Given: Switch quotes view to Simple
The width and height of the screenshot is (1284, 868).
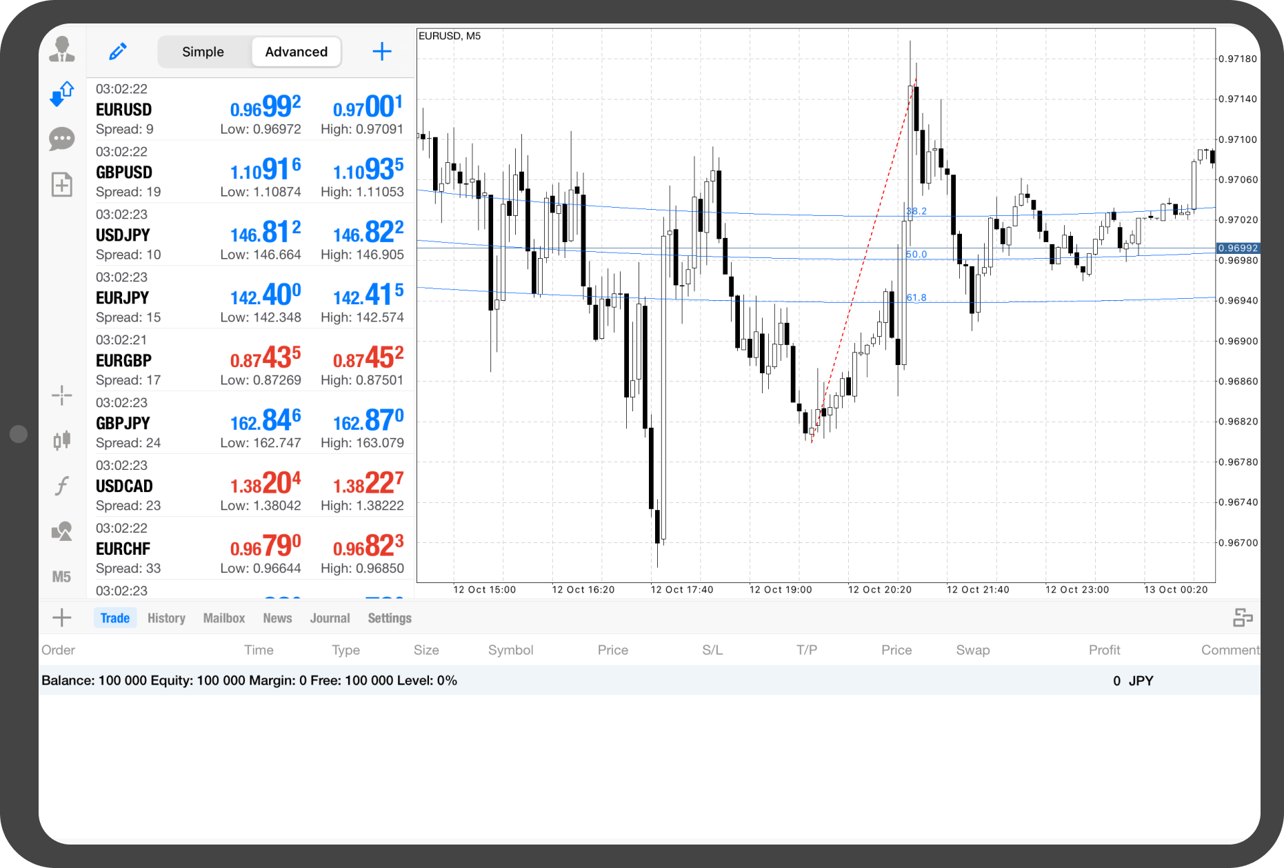Looking at the screenshot, I should coord(203,52).
